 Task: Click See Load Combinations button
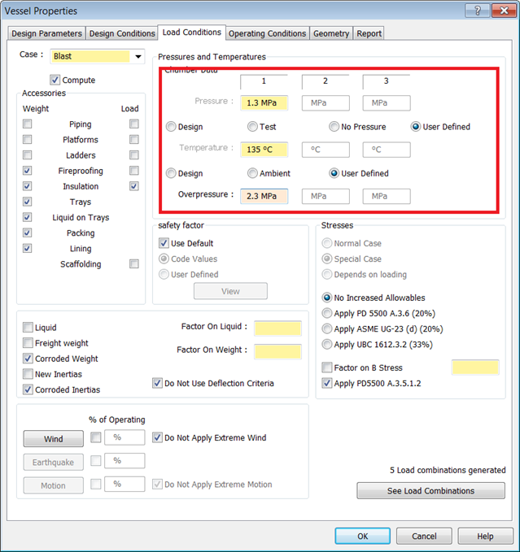(430, 490)
